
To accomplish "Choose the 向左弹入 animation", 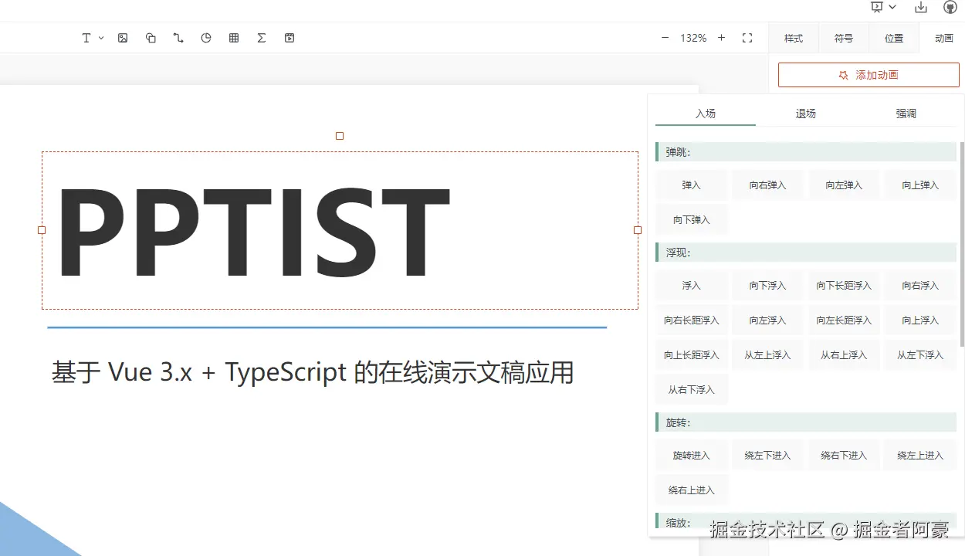I will click(x=844, y=185).
